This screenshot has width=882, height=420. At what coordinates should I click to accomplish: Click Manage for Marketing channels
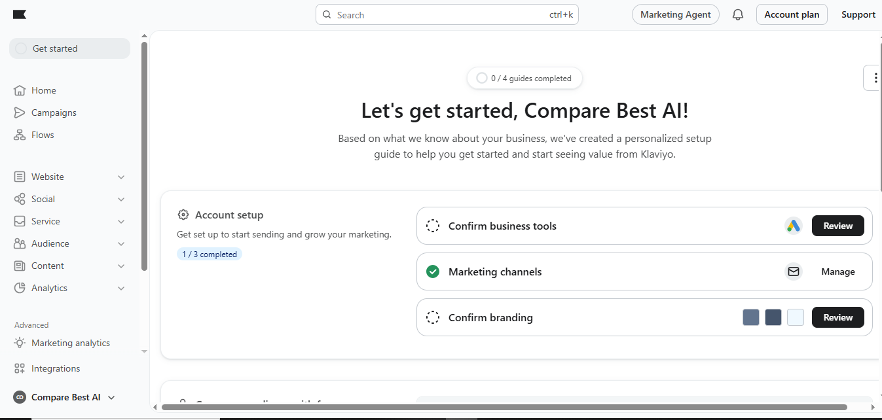click(x=838, y=271)
